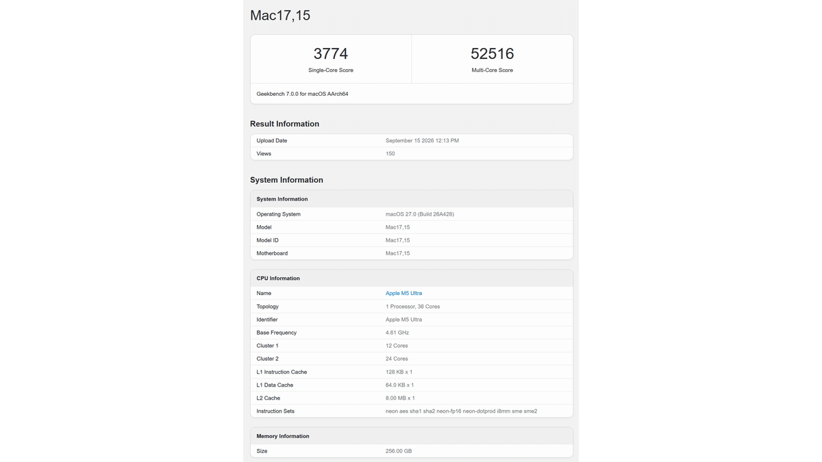Click the memory Size label
The image size is (822, 462).
click(262, 451)
